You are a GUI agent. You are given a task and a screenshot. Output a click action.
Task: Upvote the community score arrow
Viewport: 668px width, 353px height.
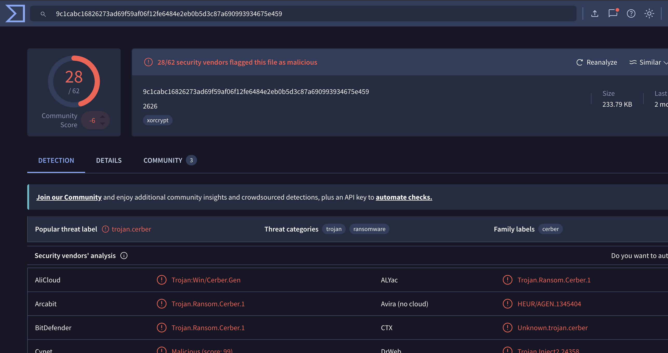click(103, 117)
